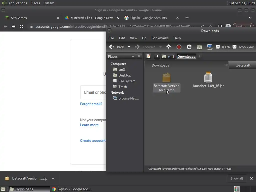Switch to the SithGames Chrome tab
Screen dimensions: 256x192
[31, 18]
